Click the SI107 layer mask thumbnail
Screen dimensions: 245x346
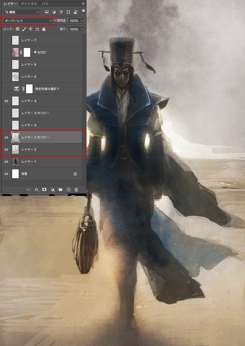tap(27, 52)
